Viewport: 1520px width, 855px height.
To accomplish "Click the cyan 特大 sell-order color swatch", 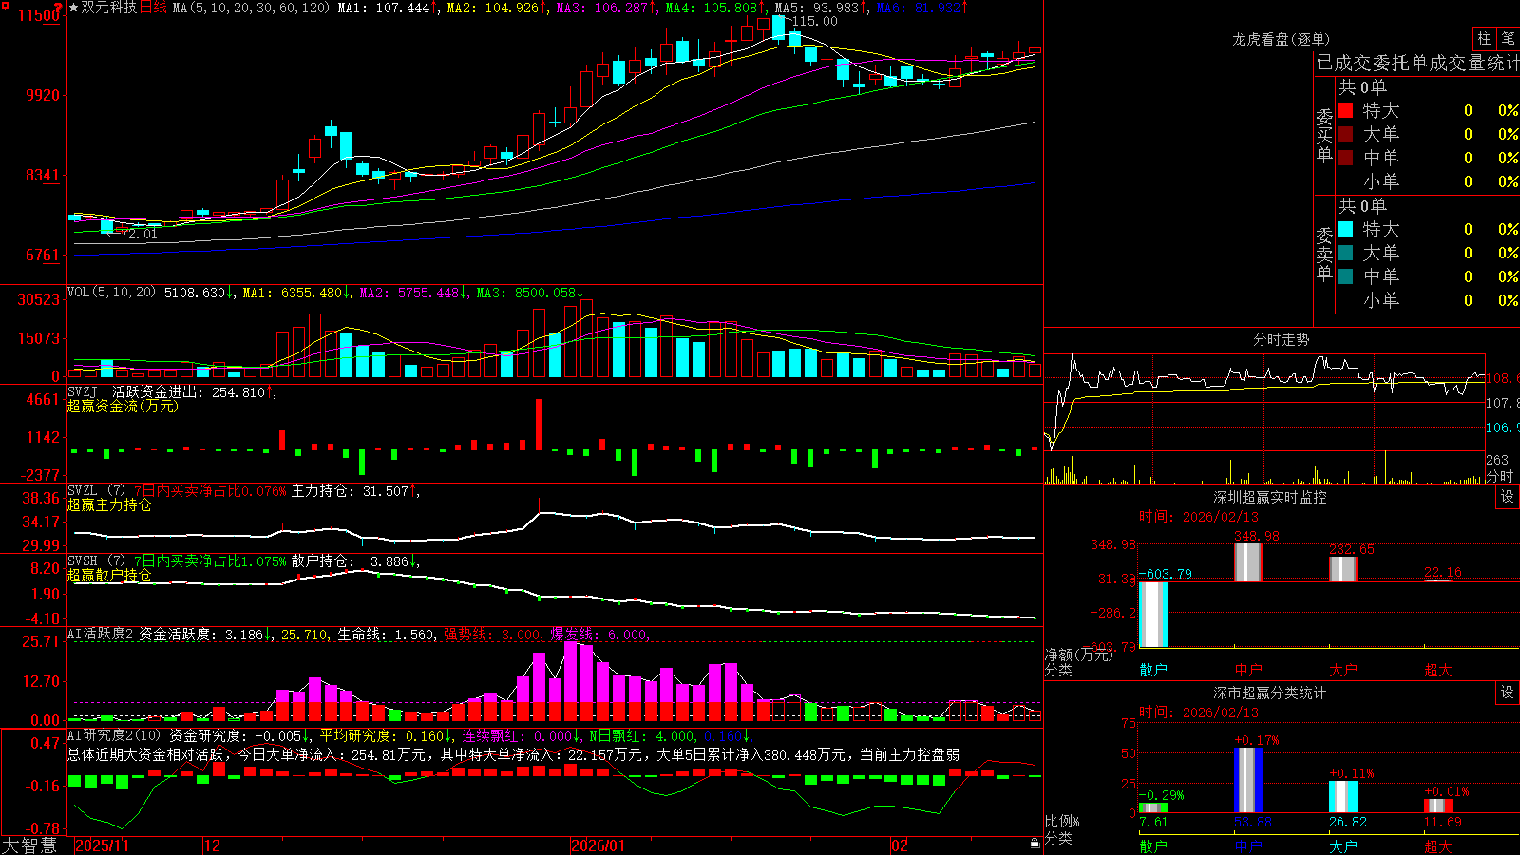I will click(x=1345, y=229).
